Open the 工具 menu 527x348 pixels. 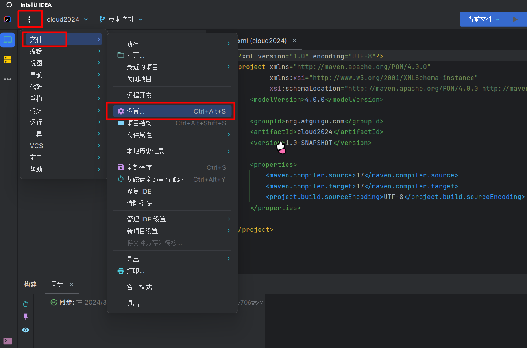tap(64, 134)
